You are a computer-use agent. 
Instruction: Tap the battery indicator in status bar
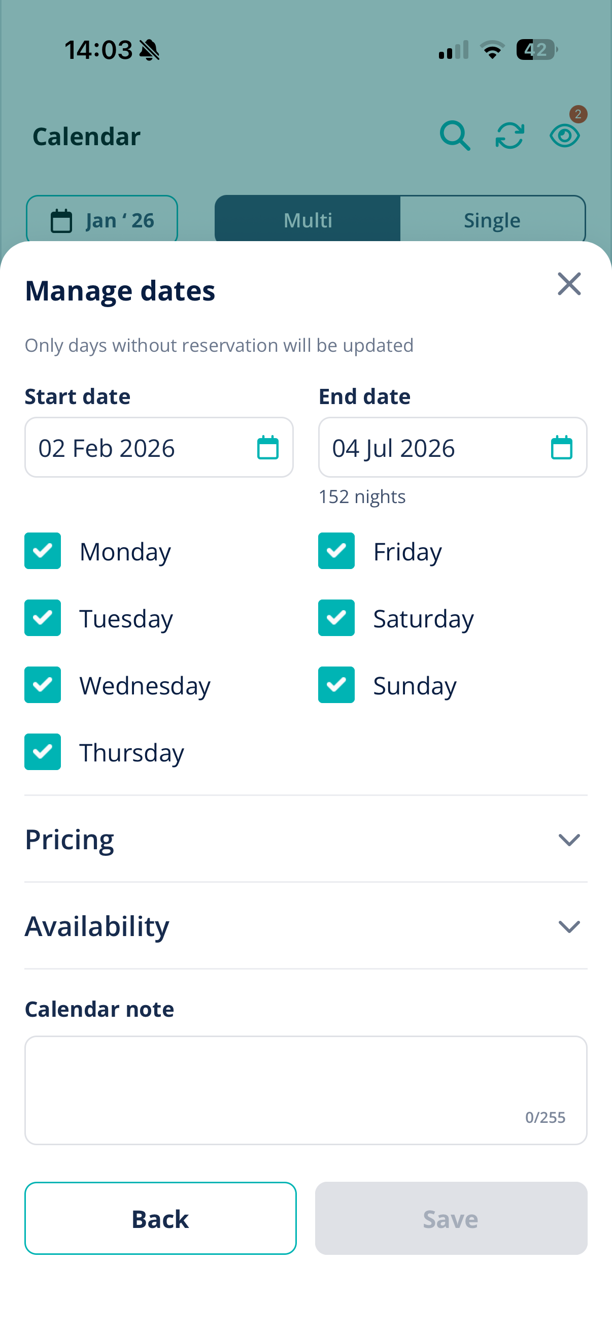tap(536, 50)
